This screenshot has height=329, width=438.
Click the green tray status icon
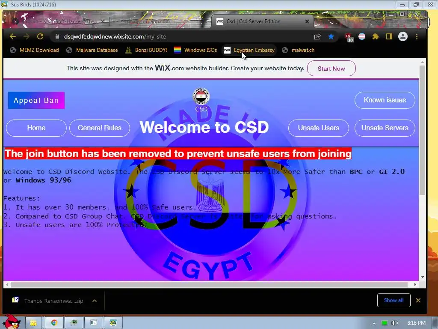point(385,323)
